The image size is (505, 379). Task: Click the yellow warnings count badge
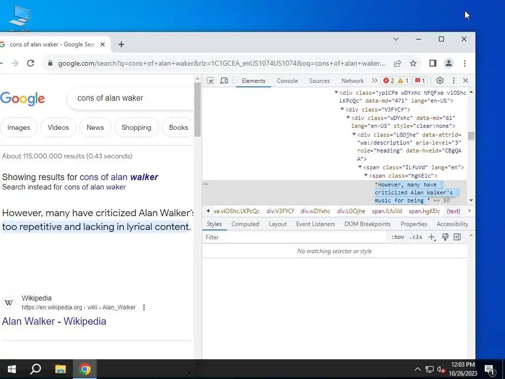pos(403,80)
